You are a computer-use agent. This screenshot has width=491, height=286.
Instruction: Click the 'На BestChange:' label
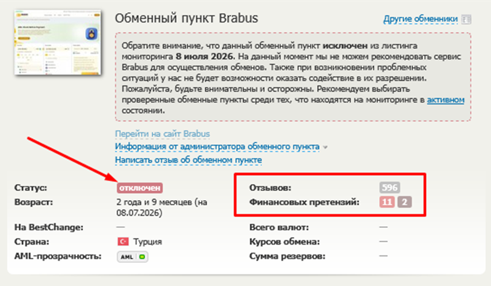49,227
